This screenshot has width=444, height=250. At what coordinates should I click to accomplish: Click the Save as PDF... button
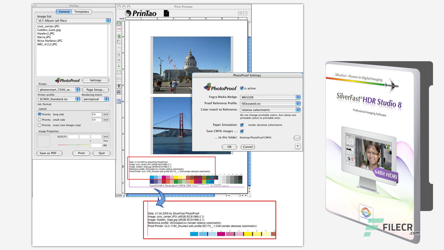[50, 153]
